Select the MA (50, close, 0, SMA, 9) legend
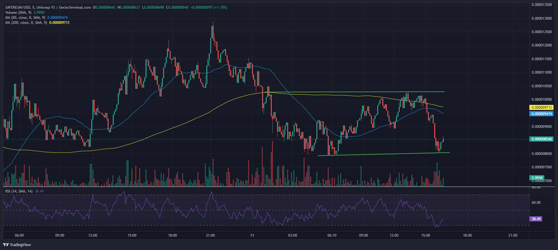558x250 pixels. pos(25,18)
